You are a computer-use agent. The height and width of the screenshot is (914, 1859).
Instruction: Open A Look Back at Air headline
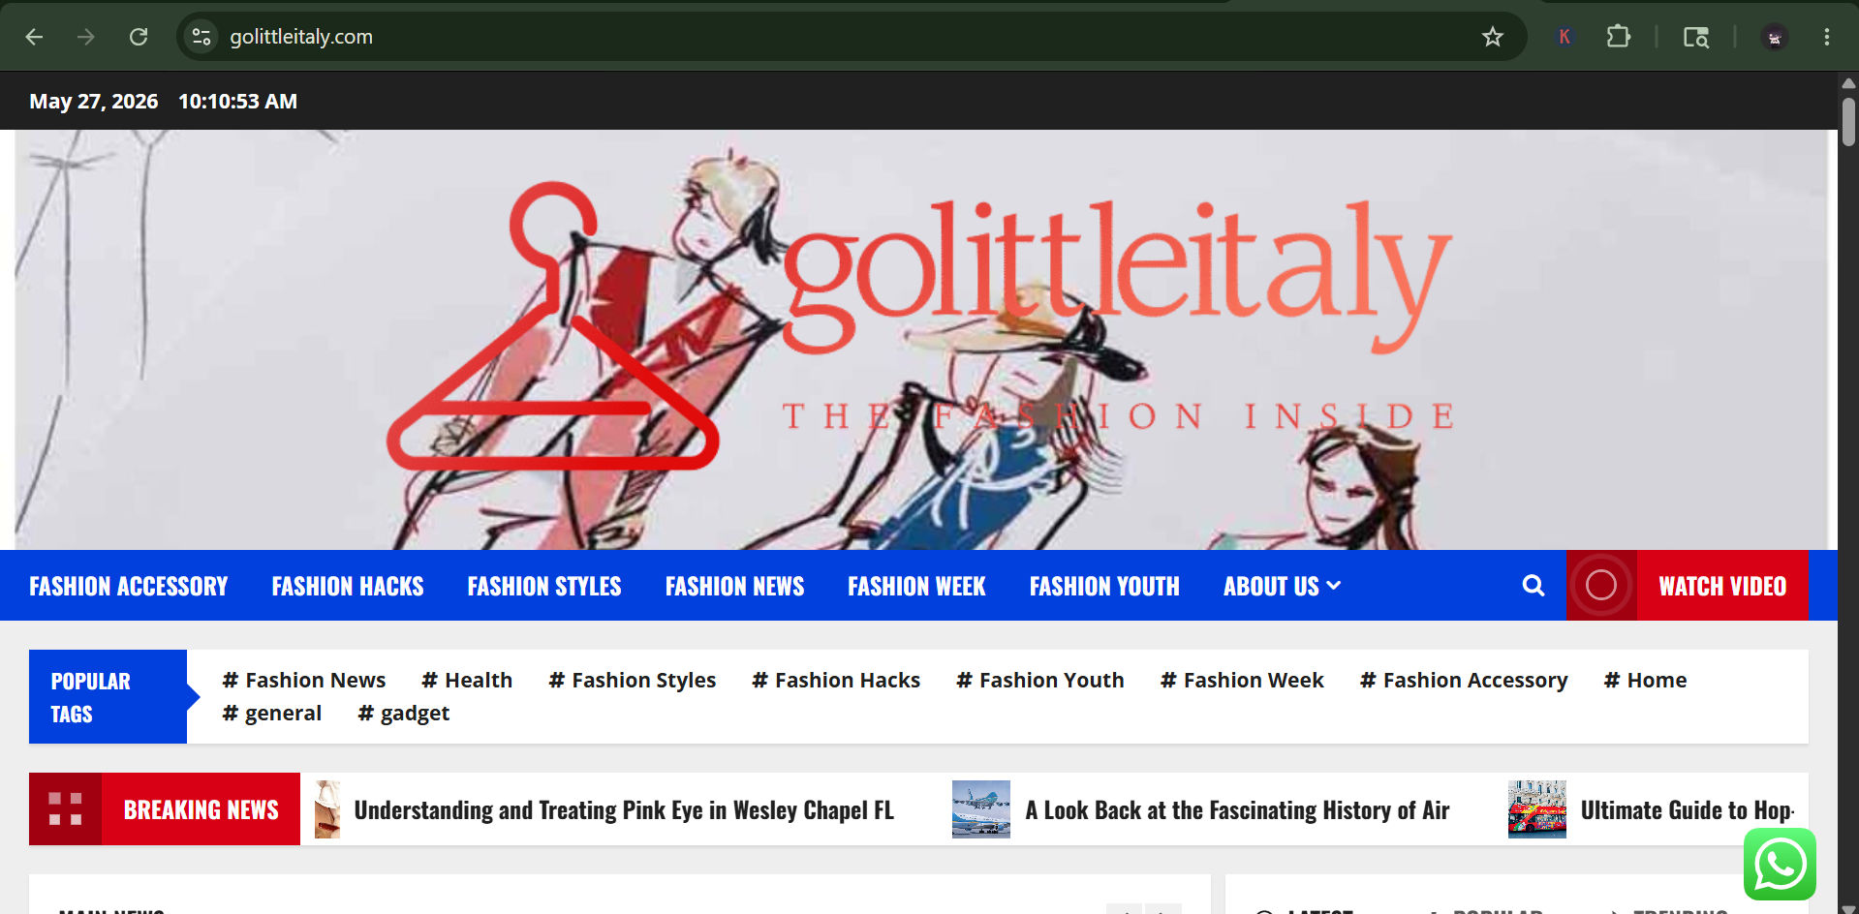click(x=1237, y=809)
